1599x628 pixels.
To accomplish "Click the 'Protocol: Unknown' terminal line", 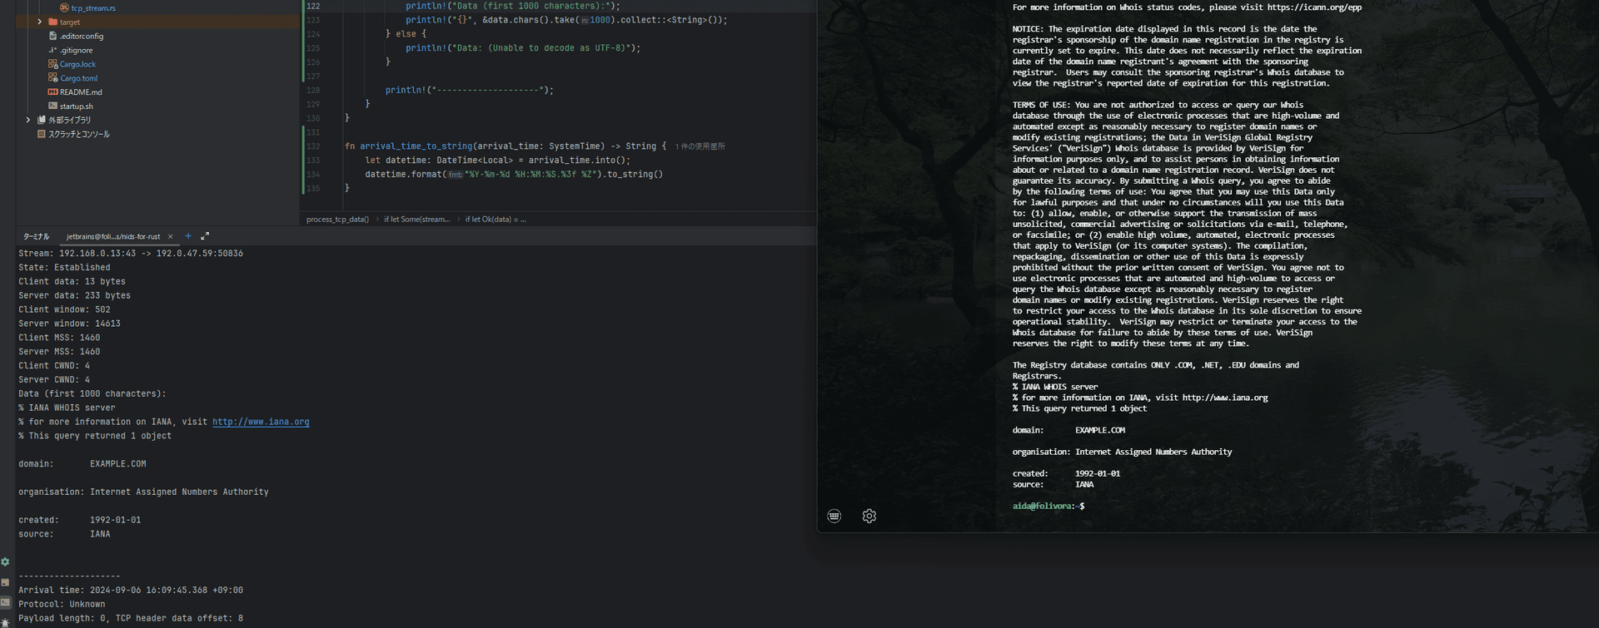I will point(62,605).
